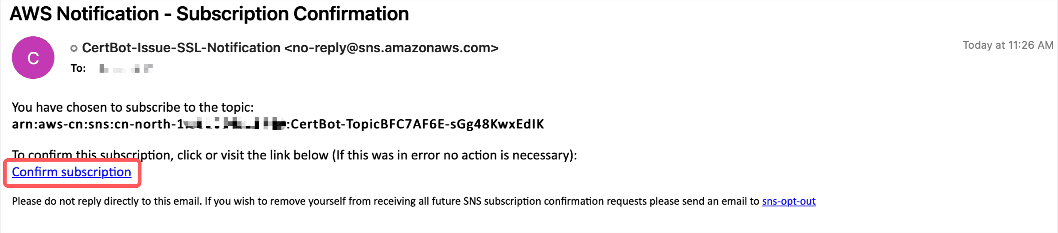Click the blurred account ID inside the ARN
The height and width of the screenshot is (233, 1058).
tap(234, 123)
